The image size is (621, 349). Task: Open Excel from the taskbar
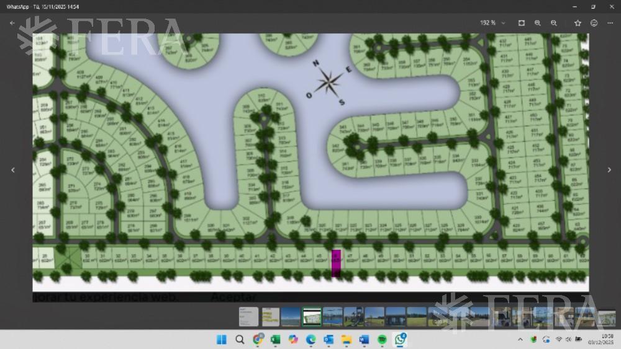pos(275,340)
